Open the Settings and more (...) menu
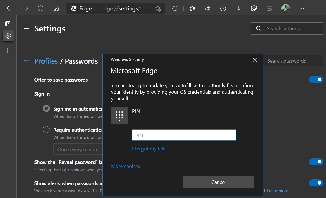This screenshot has height=198, width=326. pos(302,8)
